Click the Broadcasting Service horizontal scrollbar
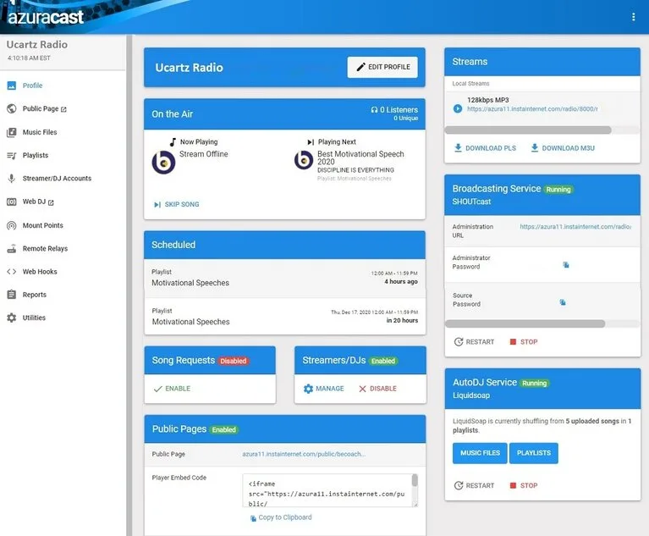Image resolution: width=649 pixels, height=536 pixels. point(525,323)
